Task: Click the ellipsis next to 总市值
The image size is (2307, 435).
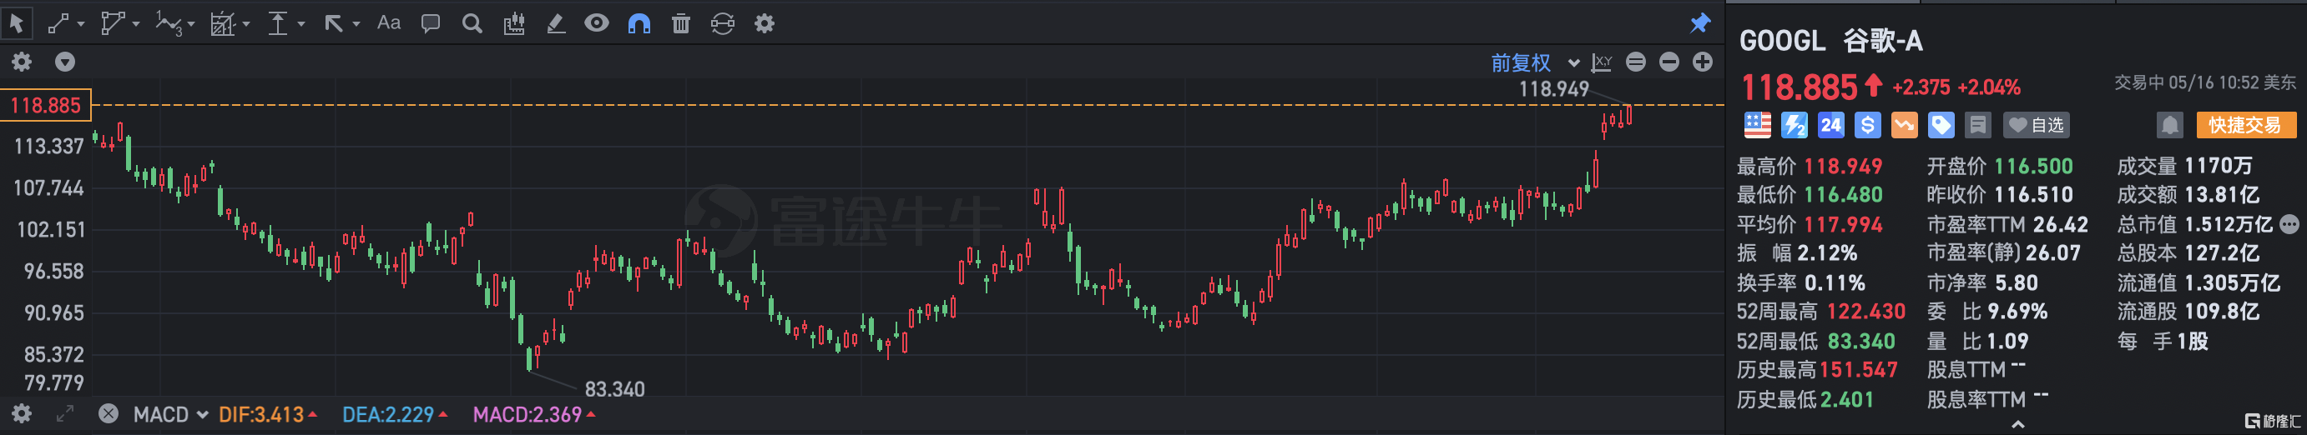Action: pos(2289,224)
